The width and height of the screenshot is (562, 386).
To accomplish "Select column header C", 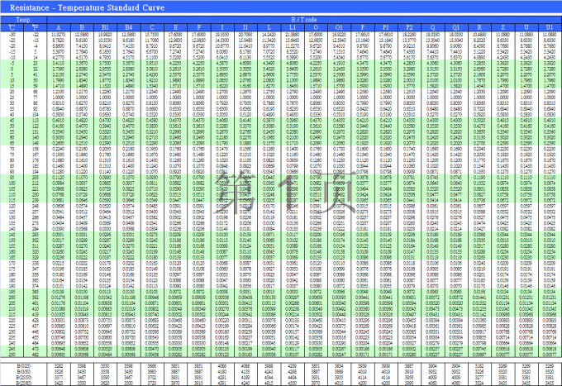I will click(x=152, y=26).
